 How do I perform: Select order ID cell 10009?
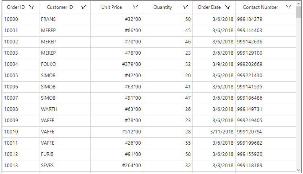tap(20, 121)
